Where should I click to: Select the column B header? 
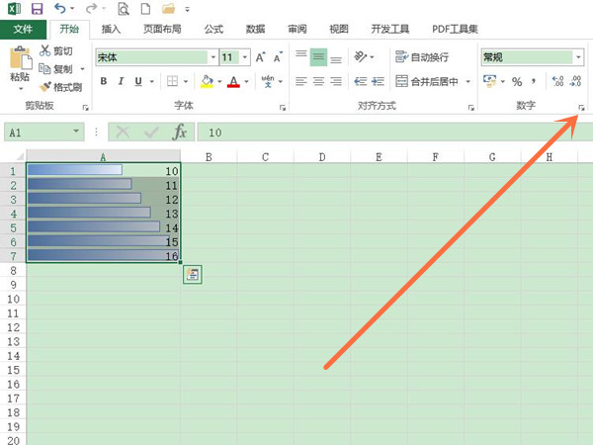209,156
